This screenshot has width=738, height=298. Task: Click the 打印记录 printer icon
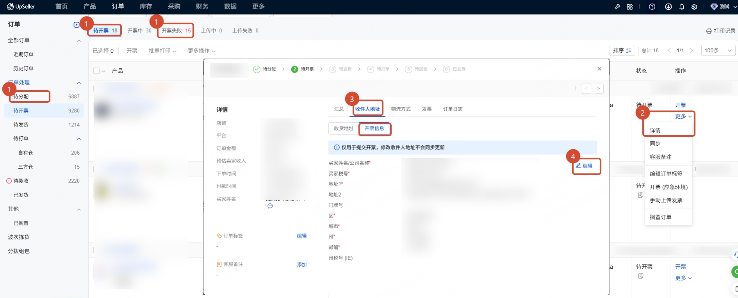point(709,31)
